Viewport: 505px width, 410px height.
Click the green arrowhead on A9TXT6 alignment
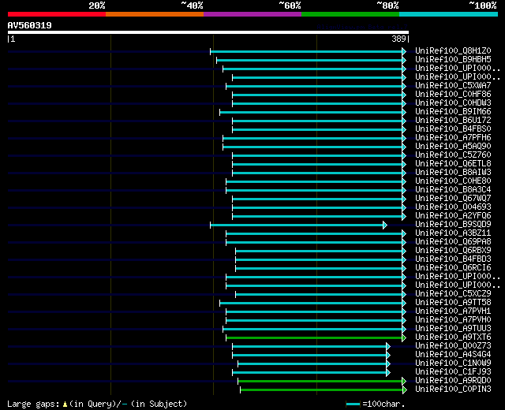(x=404, y=338)
